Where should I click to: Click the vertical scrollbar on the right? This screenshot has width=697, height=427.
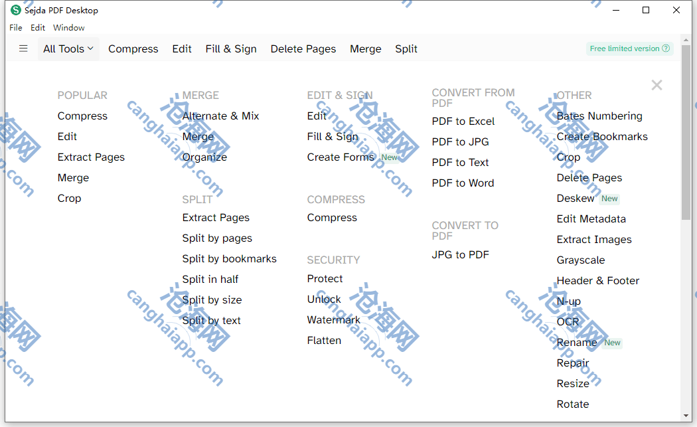point(686,133)
